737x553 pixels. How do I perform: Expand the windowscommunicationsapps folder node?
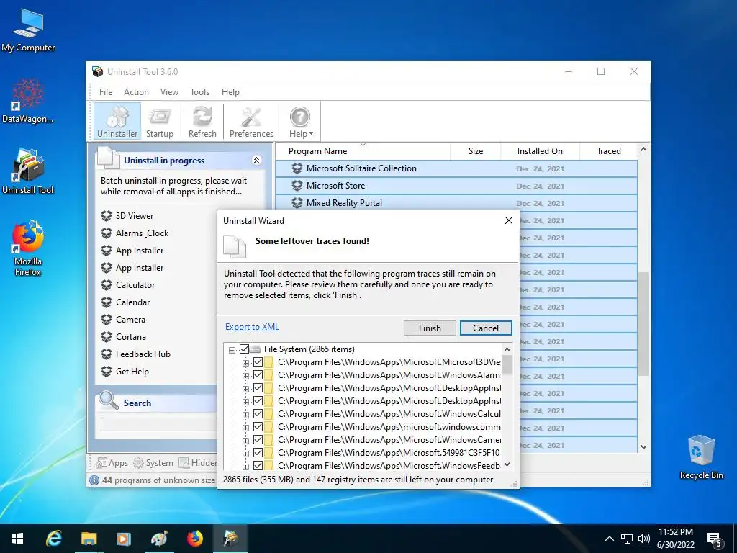coord(245,428)
